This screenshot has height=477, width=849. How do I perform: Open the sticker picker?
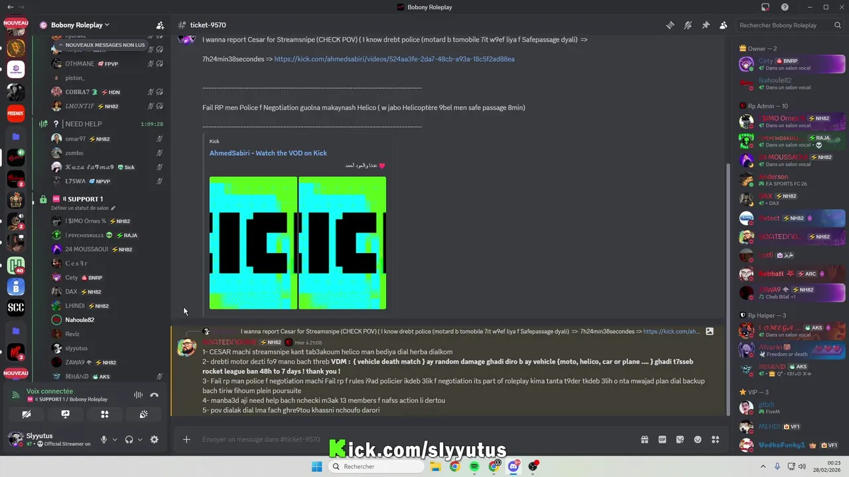coord(680,439)
